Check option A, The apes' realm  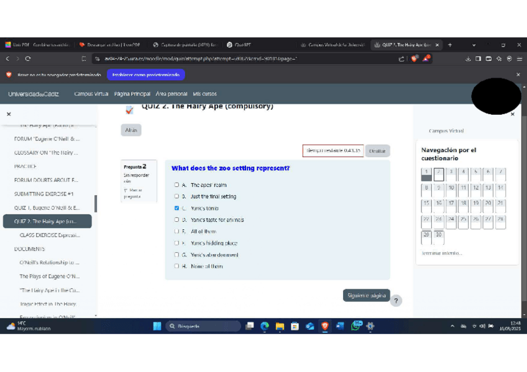click(176, 185)
